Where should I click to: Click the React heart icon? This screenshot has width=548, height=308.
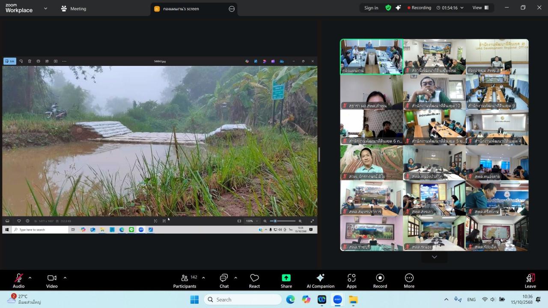pyautogui.click(x=254, y=281)
